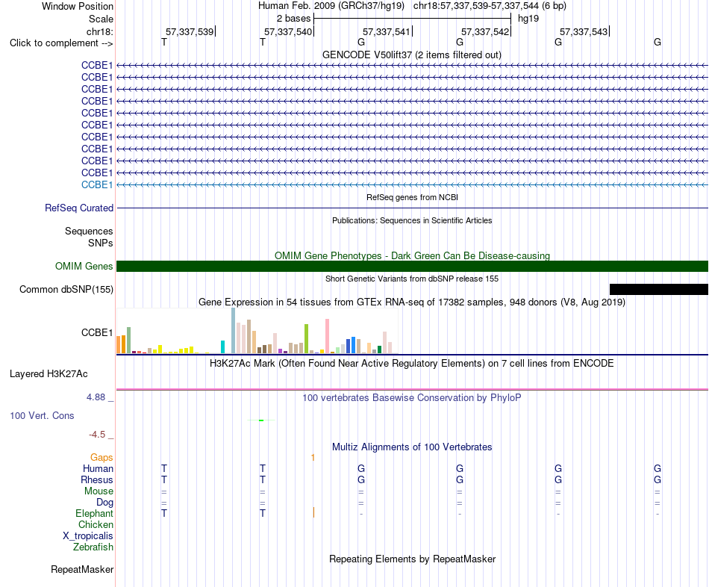
Task: Open 'Short Genetic Variants from dbSNP release 155'
Action: tap(411, 279)
